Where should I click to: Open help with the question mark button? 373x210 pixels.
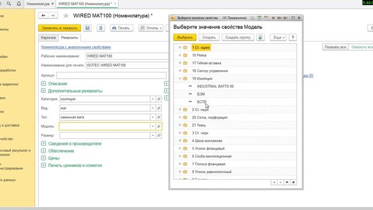[293, 37]
